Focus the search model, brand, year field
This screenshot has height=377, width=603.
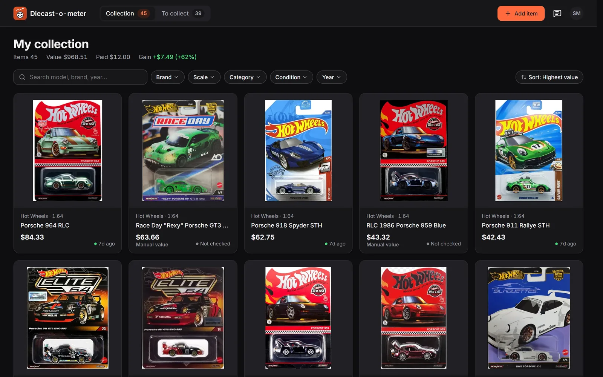click(x=80, y=77)
